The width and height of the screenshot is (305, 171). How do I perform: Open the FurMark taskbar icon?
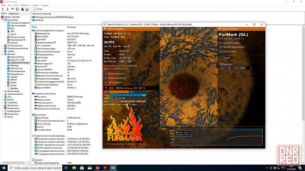point(105,168)
